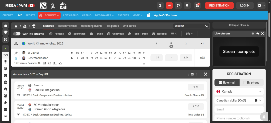
Task: Open the Canada country dropdown
Action: 239,92
